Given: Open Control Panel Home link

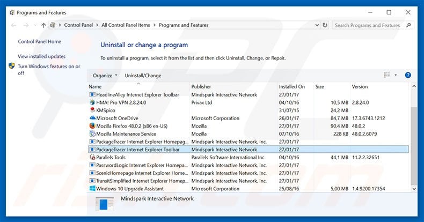Looking at the screenshot, I should pyautogui.click(x=40, y=42).
